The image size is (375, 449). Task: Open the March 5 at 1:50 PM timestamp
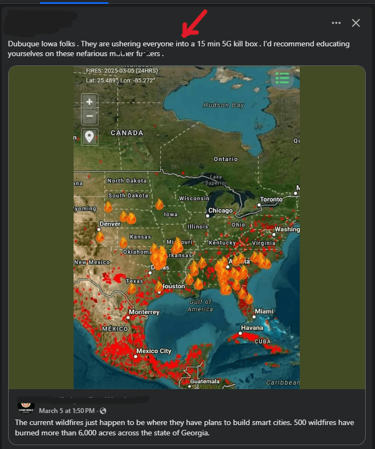[66, 410]
